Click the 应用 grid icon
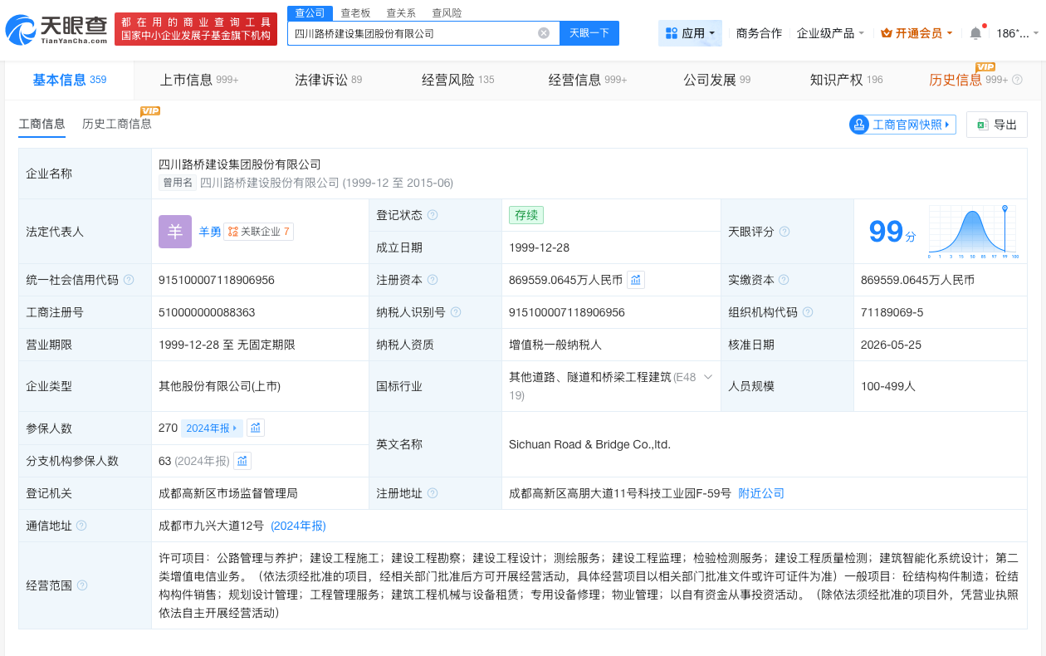The width and height of the screenshot is (1046, 656). 672,33
